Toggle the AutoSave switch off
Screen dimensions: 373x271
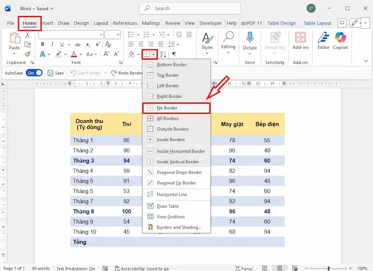34,73
